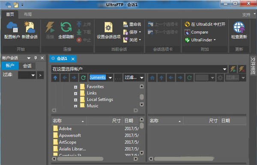
Task: Click the 上传 upload arrow
Action: pyautogui.click(x=79, y=24)
